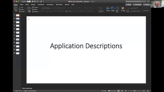
Task: Switch to Slide Sorter view icon
Action: coord(122,91)
